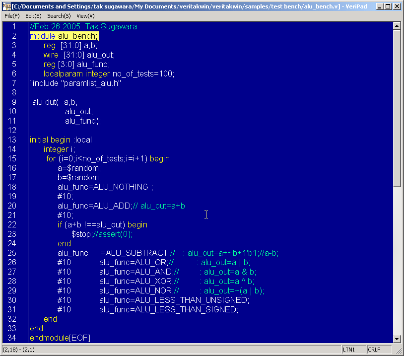Open the Search(S) menu
Screen dimensions: 404x356
click(x=59, y=16)
